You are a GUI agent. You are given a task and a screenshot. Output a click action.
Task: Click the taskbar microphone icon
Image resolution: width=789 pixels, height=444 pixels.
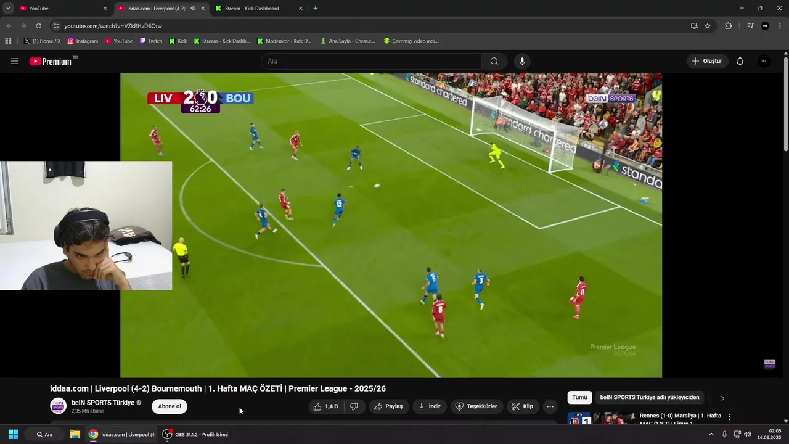coord(724,434)
